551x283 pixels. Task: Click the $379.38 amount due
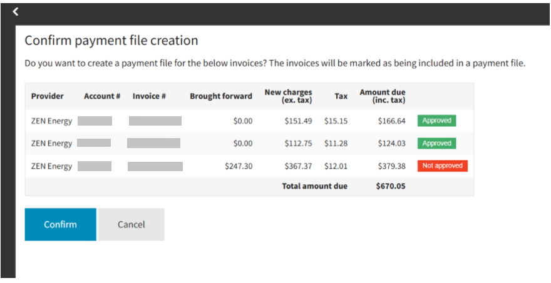click(391, 166)
